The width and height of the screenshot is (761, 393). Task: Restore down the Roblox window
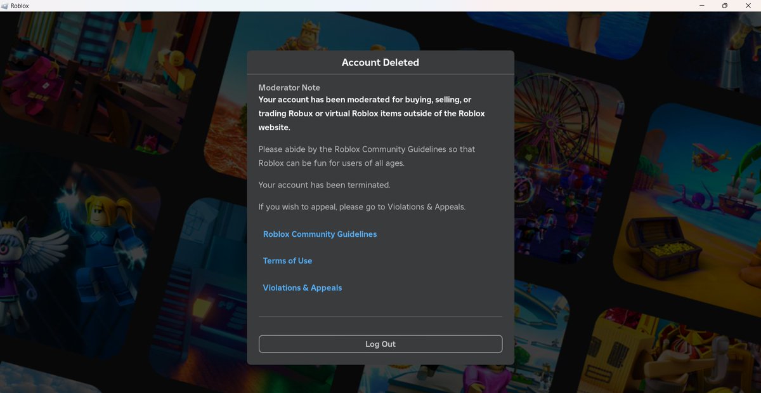point(725,6)
